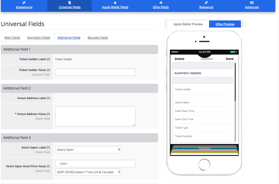Screen dimensions: 279x184
Task: Tap Delete in the phone preview
Action: click(x=179, y=59)
